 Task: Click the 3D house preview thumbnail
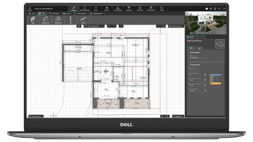[206, 23]
